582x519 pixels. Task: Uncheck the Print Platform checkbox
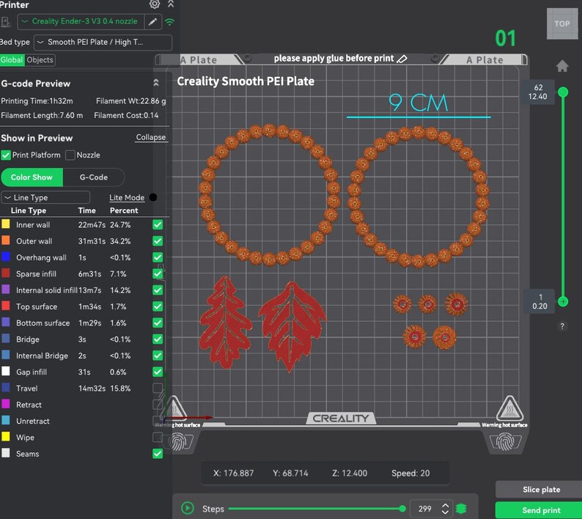[x=6, y=155]
